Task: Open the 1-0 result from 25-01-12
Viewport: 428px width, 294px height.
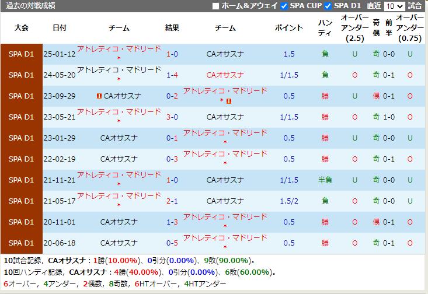Action: click(172, 54)
